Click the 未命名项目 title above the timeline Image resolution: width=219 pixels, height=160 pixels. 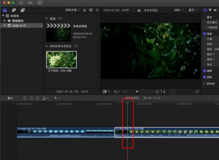[x=132, y=98]
